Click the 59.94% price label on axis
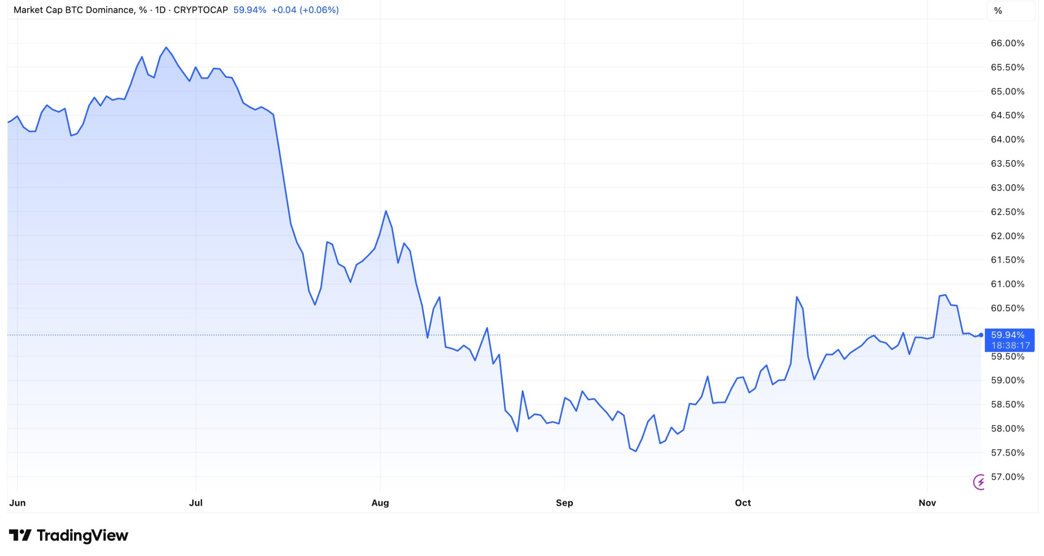 tap(1008, 335)
